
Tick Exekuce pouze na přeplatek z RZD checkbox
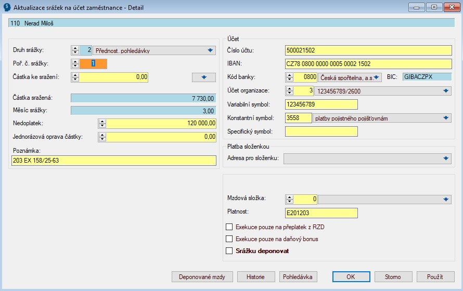click(229, 227)
